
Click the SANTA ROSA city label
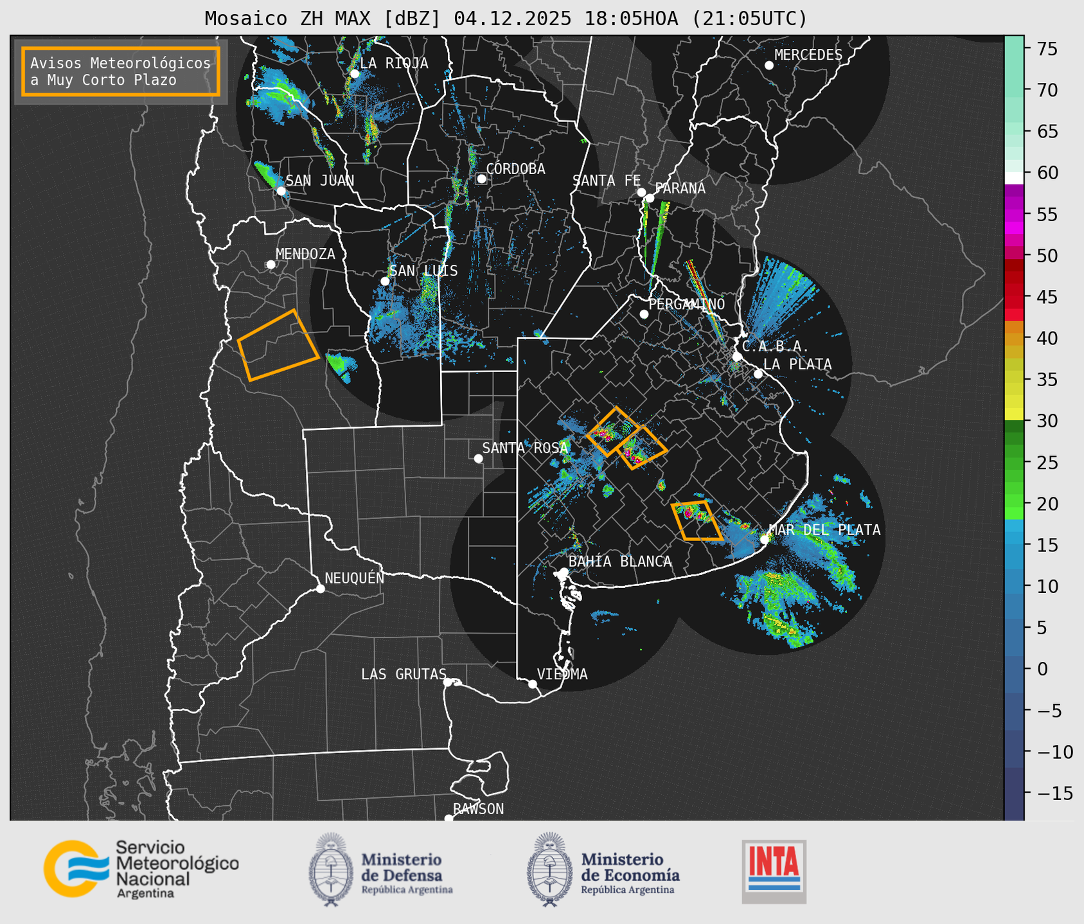[x=526, y=448]
